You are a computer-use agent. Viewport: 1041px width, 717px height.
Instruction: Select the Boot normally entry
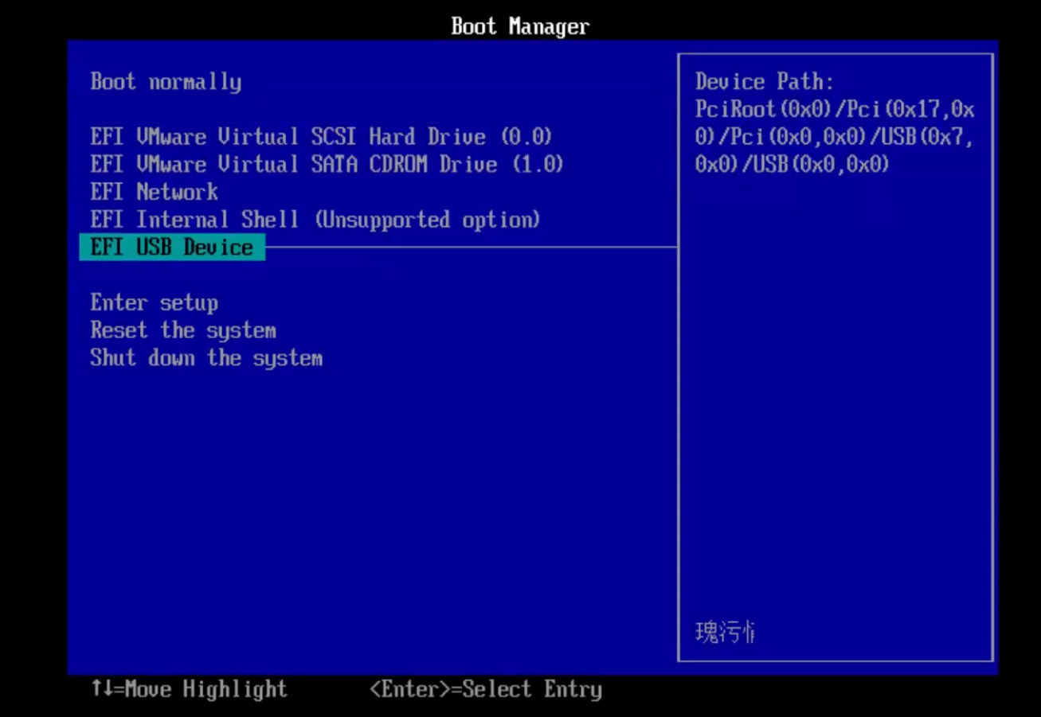click(x=166, y=82)
